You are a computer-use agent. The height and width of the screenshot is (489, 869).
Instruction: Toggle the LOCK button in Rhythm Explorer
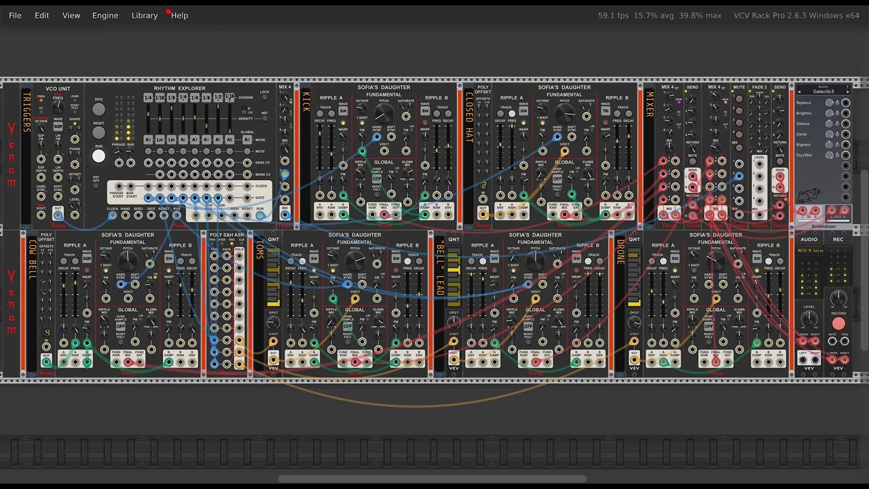tap(265, 98)
